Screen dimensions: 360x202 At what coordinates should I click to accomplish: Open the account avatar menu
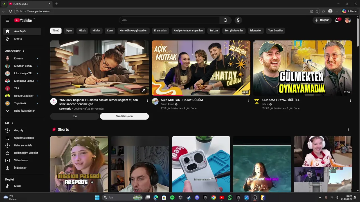(x=348, y=20)
